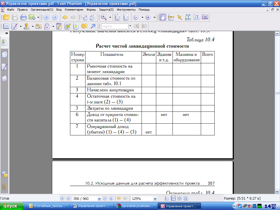This screenshot has height=210, width=280.
Task: Open the 125% zoom level dropdown
Action: coord(155,199)
